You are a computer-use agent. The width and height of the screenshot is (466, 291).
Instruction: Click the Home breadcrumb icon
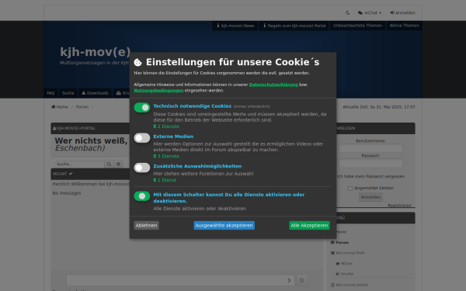coord(53,107)
